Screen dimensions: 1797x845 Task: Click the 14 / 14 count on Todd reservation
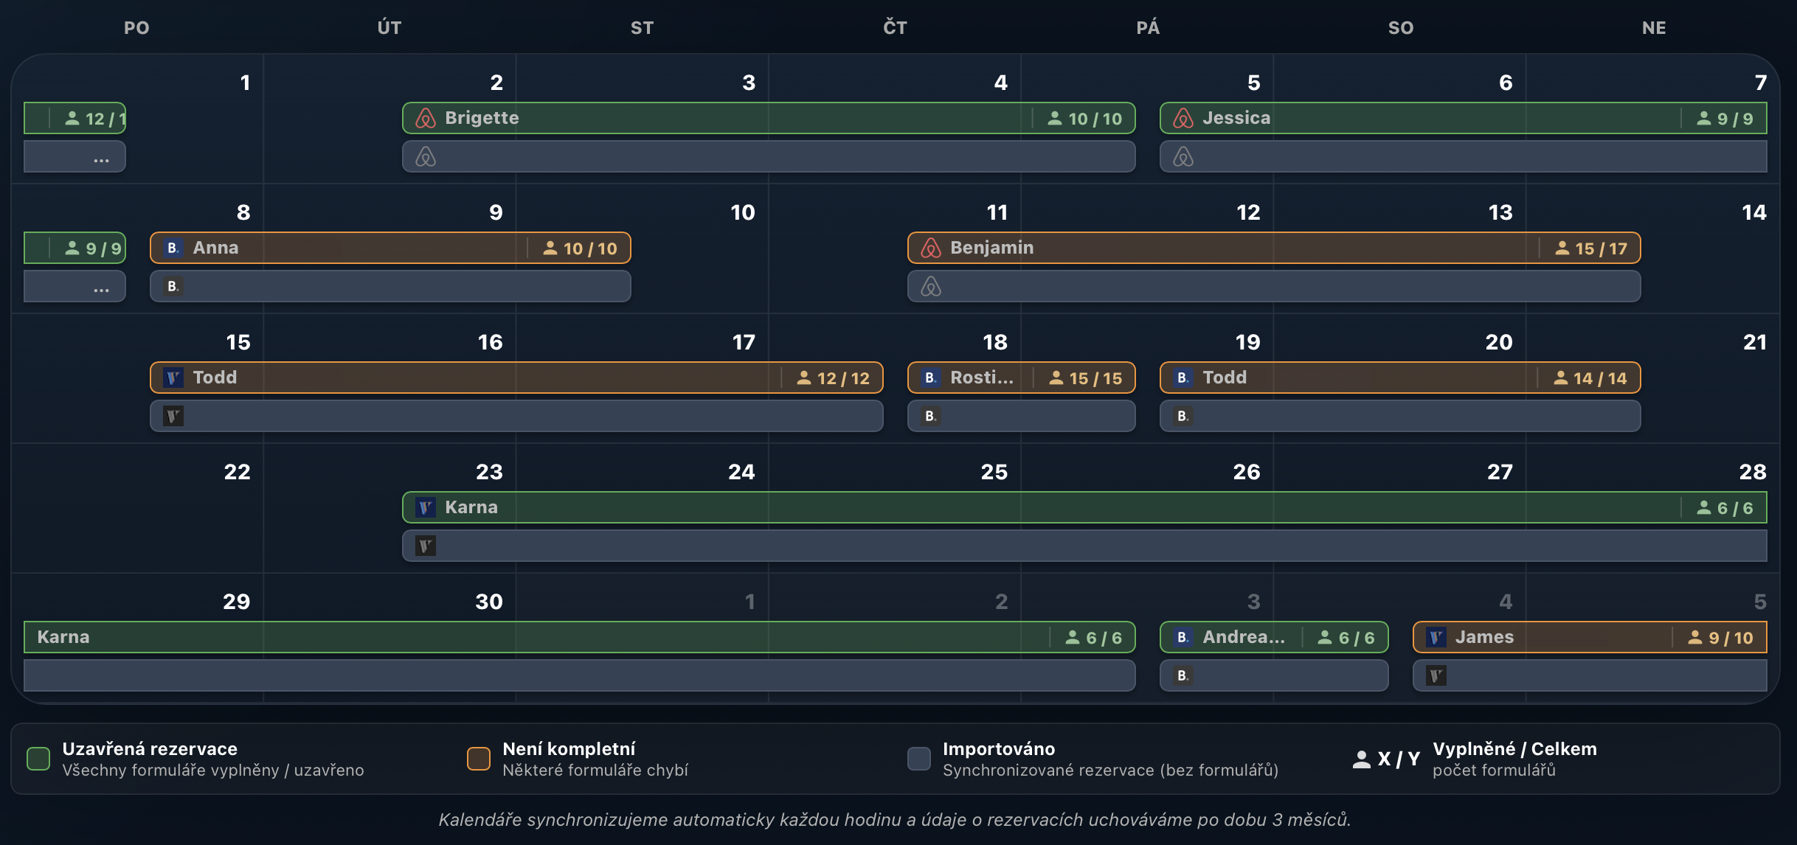(x=1600, y=378)
